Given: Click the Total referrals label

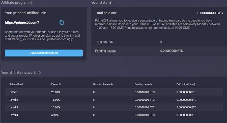Looking at the screenshot, I should (x=104, y=42).
